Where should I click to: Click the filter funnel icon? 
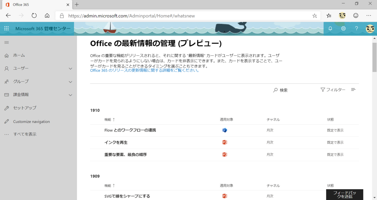tap(323, 90)
